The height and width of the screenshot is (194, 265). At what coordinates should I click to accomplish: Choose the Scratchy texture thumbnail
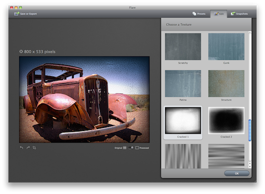pos(183,46)
